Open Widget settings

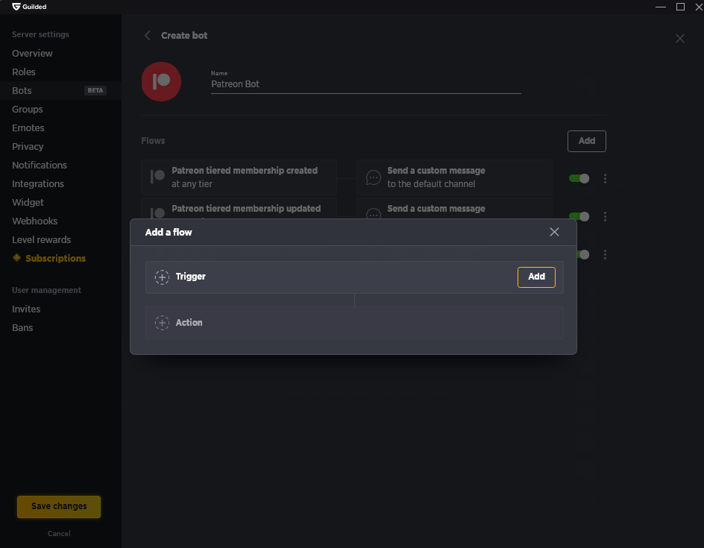[x=28, y=202]
